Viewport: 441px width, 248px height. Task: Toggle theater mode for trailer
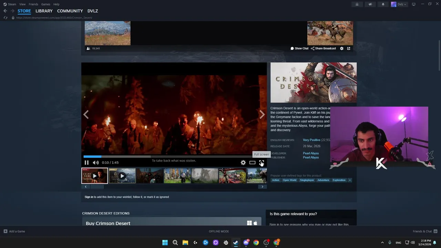(252, 163)
